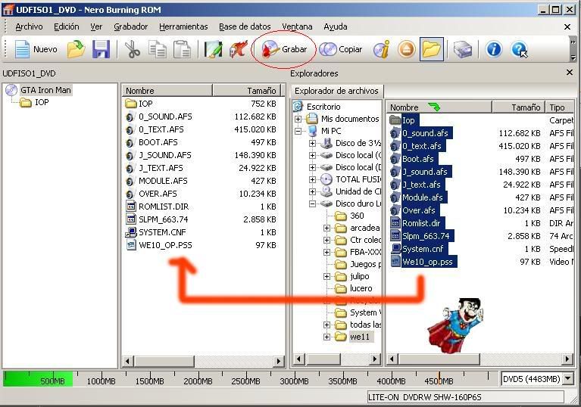The image size is (581, 407).
Task: Expand the julipo folder node
Action: point(326,276)
